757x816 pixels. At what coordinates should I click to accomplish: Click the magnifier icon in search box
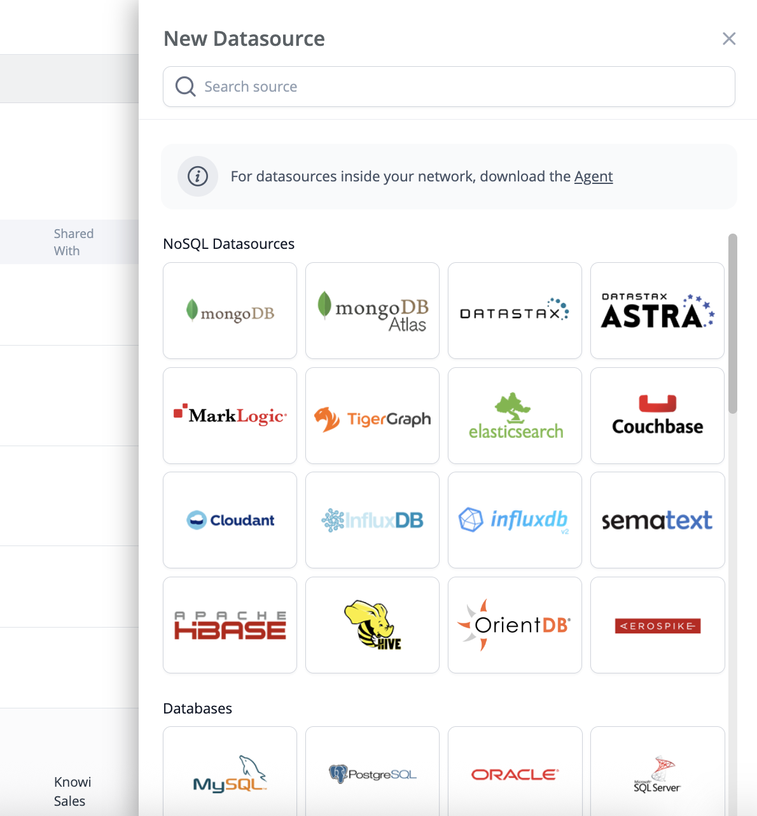coord(185,87)
